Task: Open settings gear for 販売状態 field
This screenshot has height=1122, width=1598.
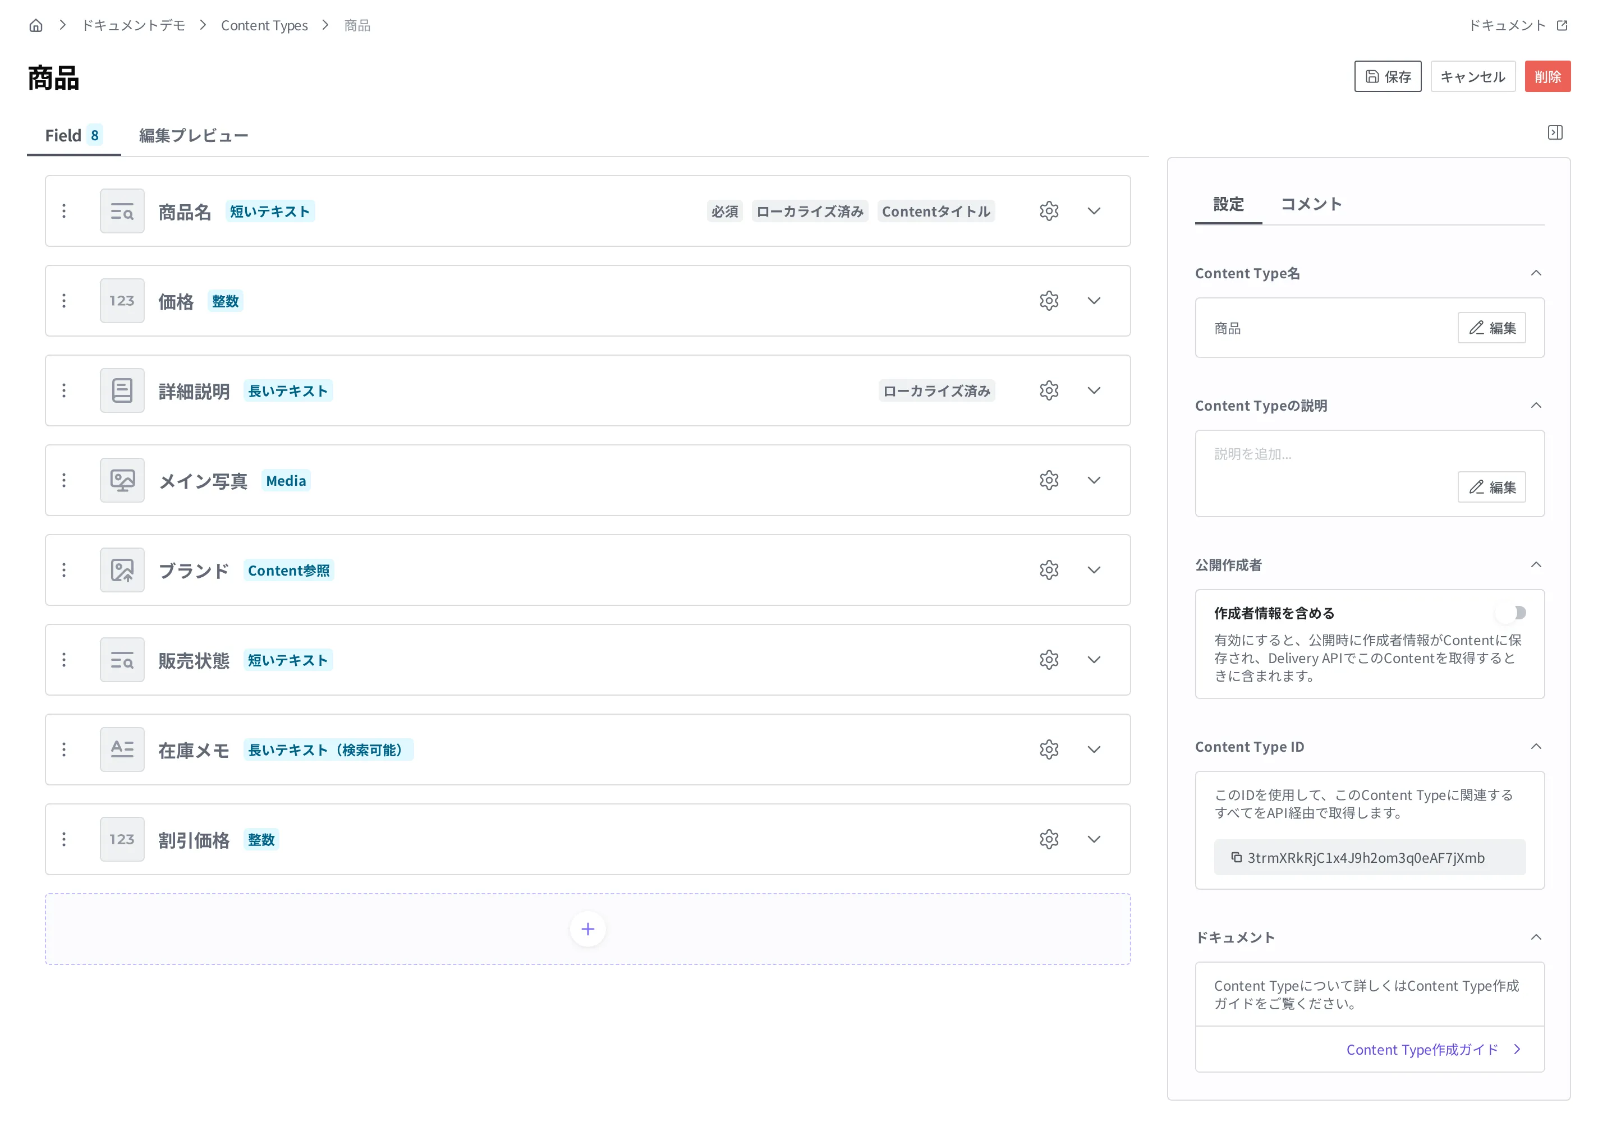Action: point(1049,660)
